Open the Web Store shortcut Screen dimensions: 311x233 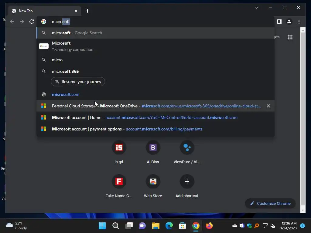coord(153,186)
